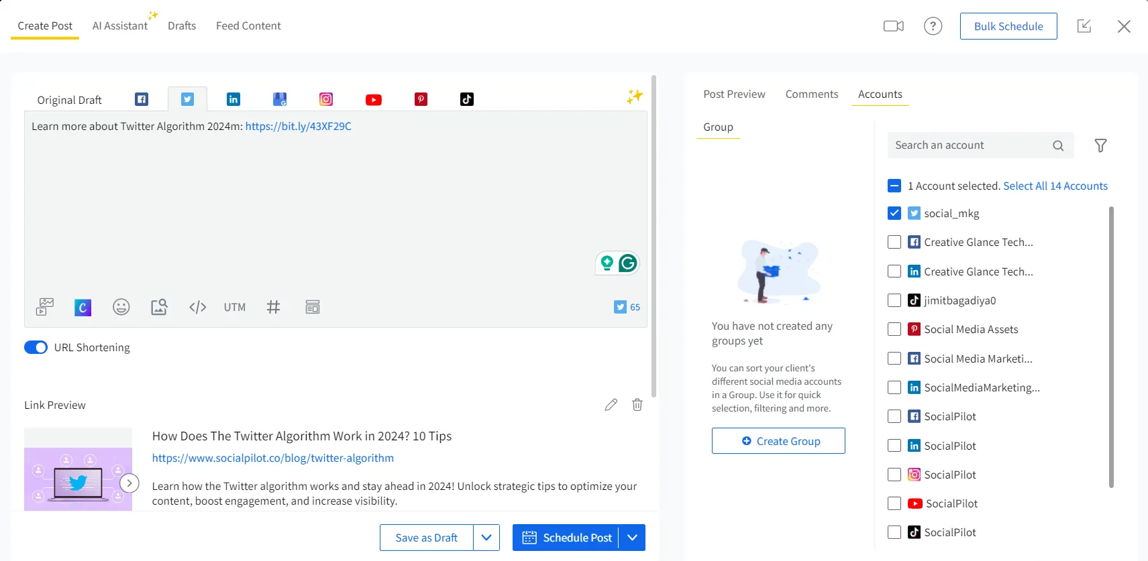
Task: Edit the link preview with pencil icon
Action: click(x=611, y=405)
